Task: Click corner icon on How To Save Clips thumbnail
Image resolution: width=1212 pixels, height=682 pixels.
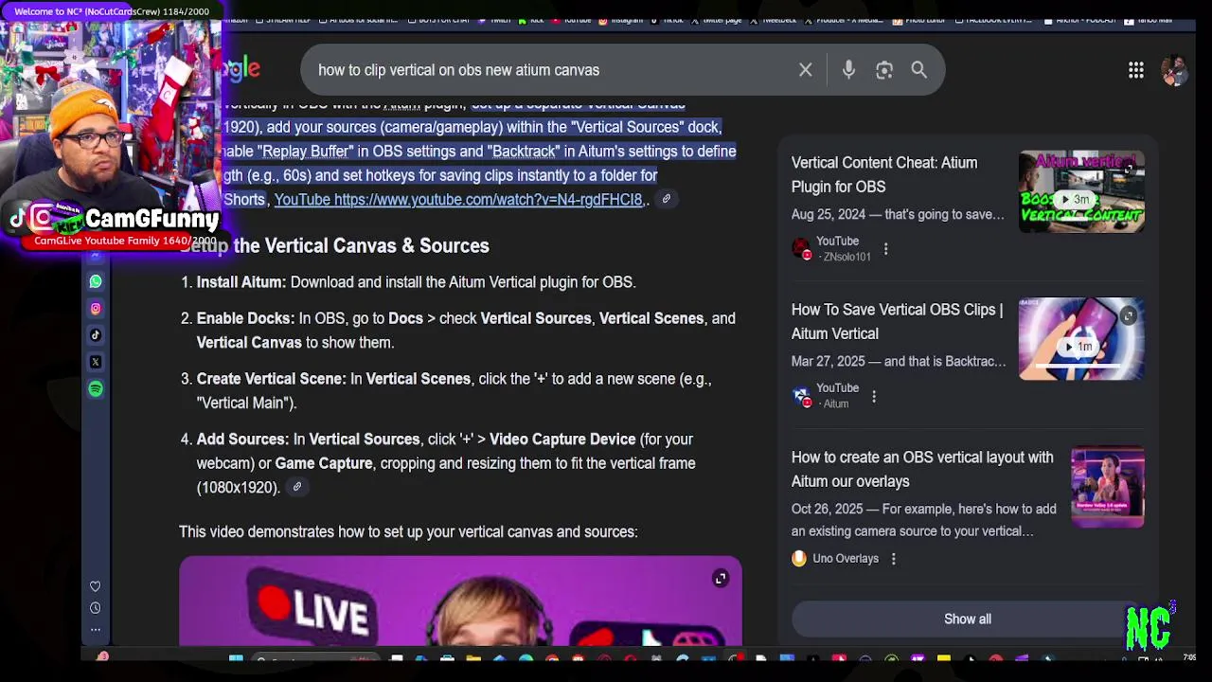Action: 1128,316
